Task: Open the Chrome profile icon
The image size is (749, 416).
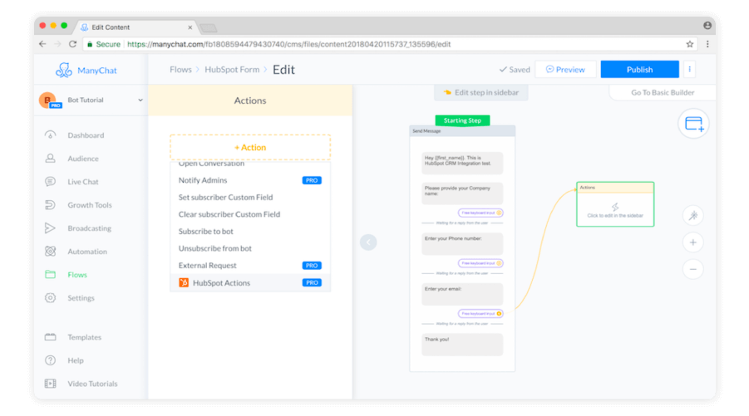Action: click(x=707, y=25)
